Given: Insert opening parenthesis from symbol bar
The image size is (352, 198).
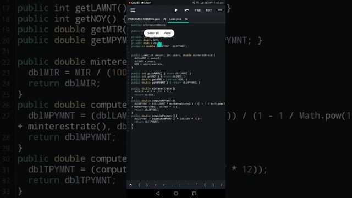Looking at the screenshot, I should point(205,185).
